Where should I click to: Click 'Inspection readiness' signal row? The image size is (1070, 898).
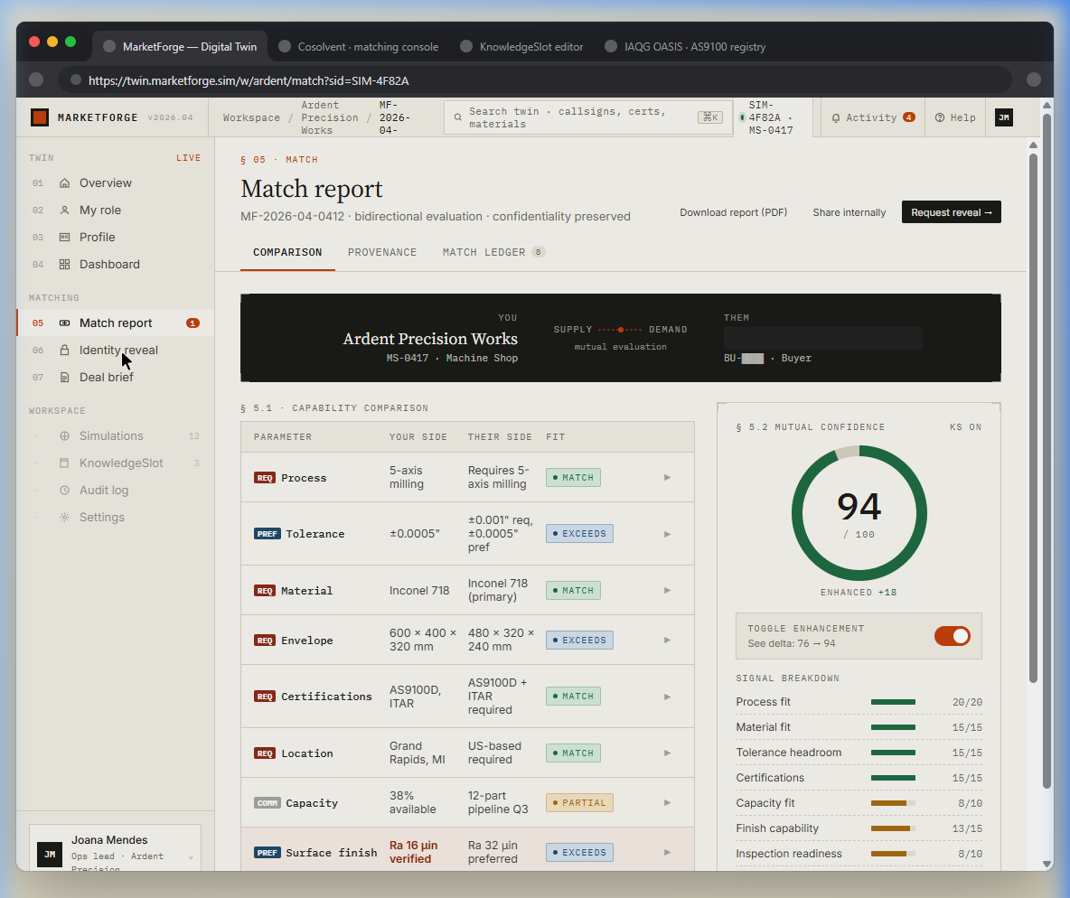pos(859,854)
